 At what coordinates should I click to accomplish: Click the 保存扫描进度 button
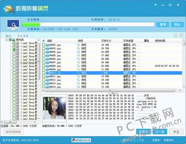(13, 132)
